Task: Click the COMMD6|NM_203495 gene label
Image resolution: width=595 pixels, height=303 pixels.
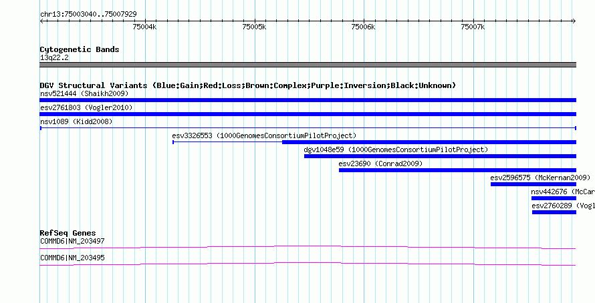Action: [x=72, y=258]
